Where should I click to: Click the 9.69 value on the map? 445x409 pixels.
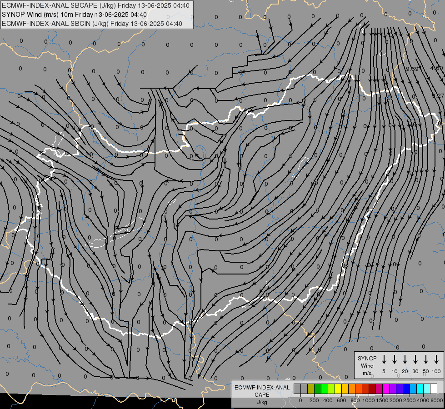pos(412,69)
